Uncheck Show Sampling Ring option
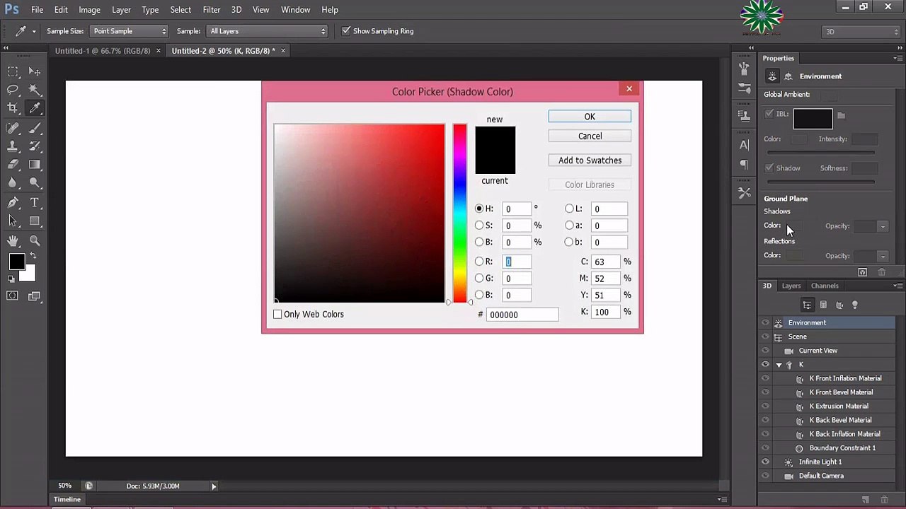Viewport: 906px width, 509px height. pyautogui.click(x=346, y=31)
